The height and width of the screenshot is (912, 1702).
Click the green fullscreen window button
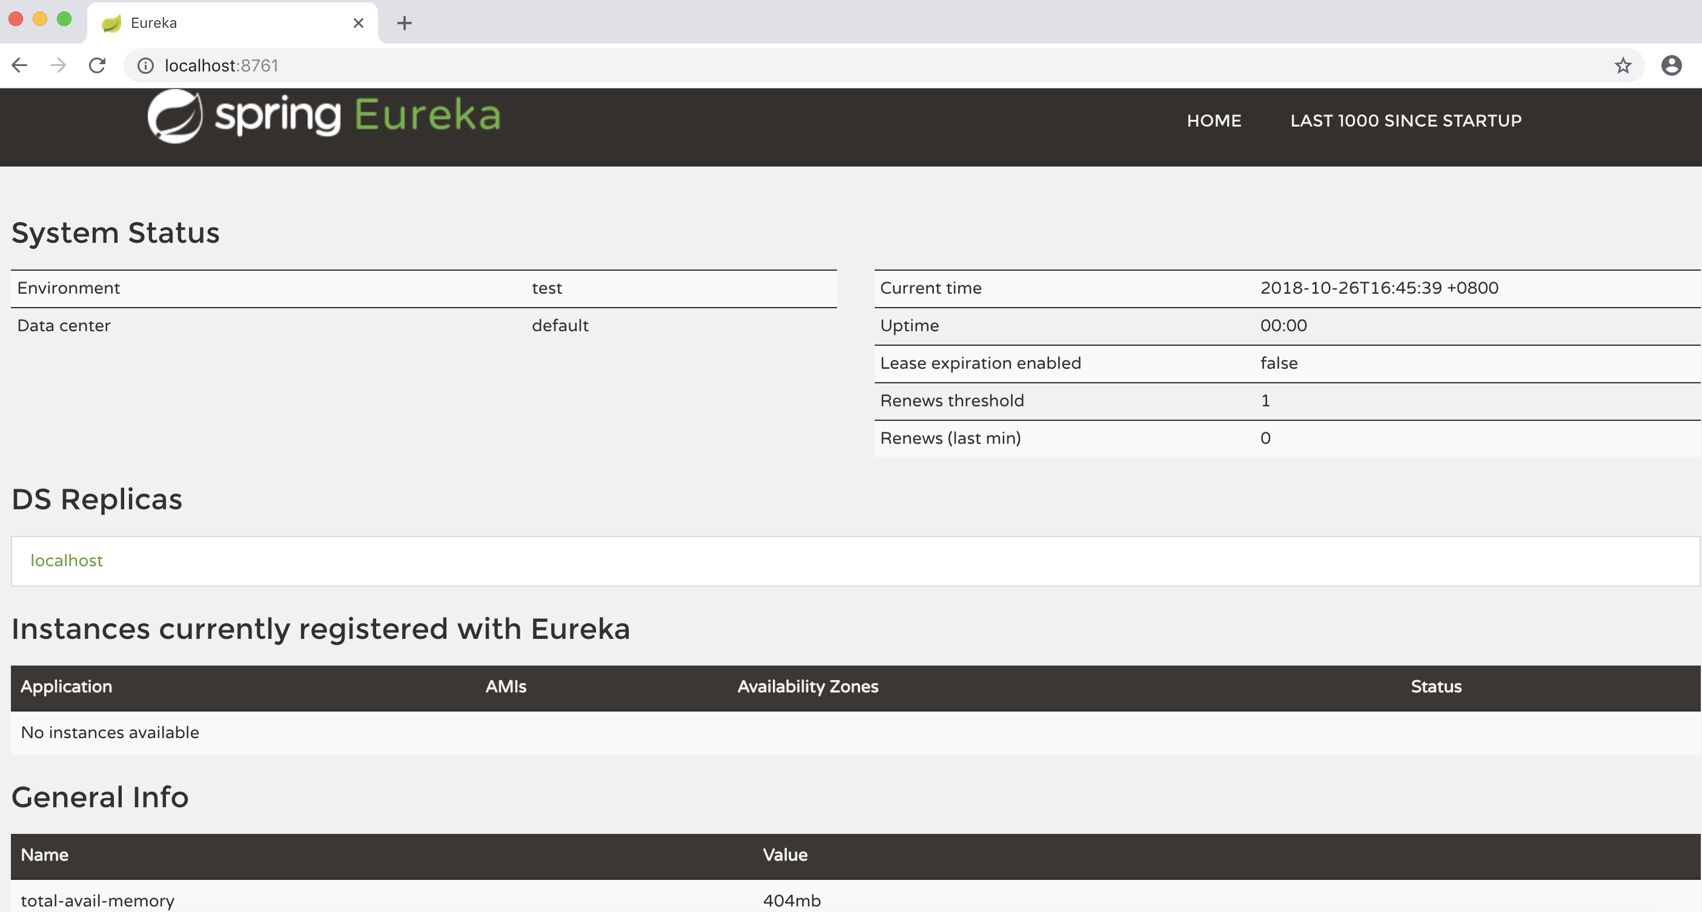coord(64,19)
